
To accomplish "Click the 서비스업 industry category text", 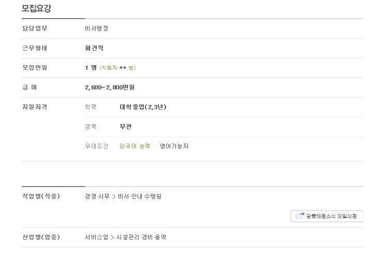I will pyautogui.click(x=97, y=237).
